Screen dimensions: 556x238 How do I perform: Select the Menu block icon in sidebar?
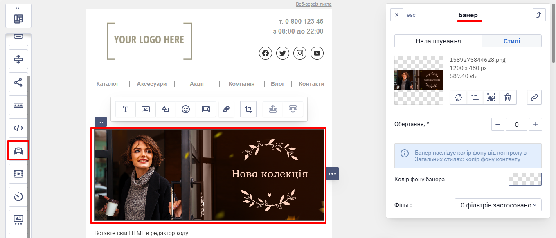(18, 105)
